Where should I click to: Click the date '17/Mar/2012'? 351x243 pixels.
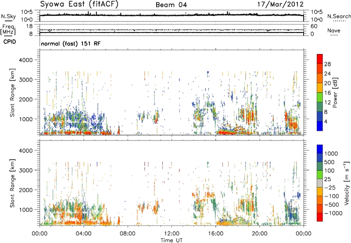[x=280, y=4]
